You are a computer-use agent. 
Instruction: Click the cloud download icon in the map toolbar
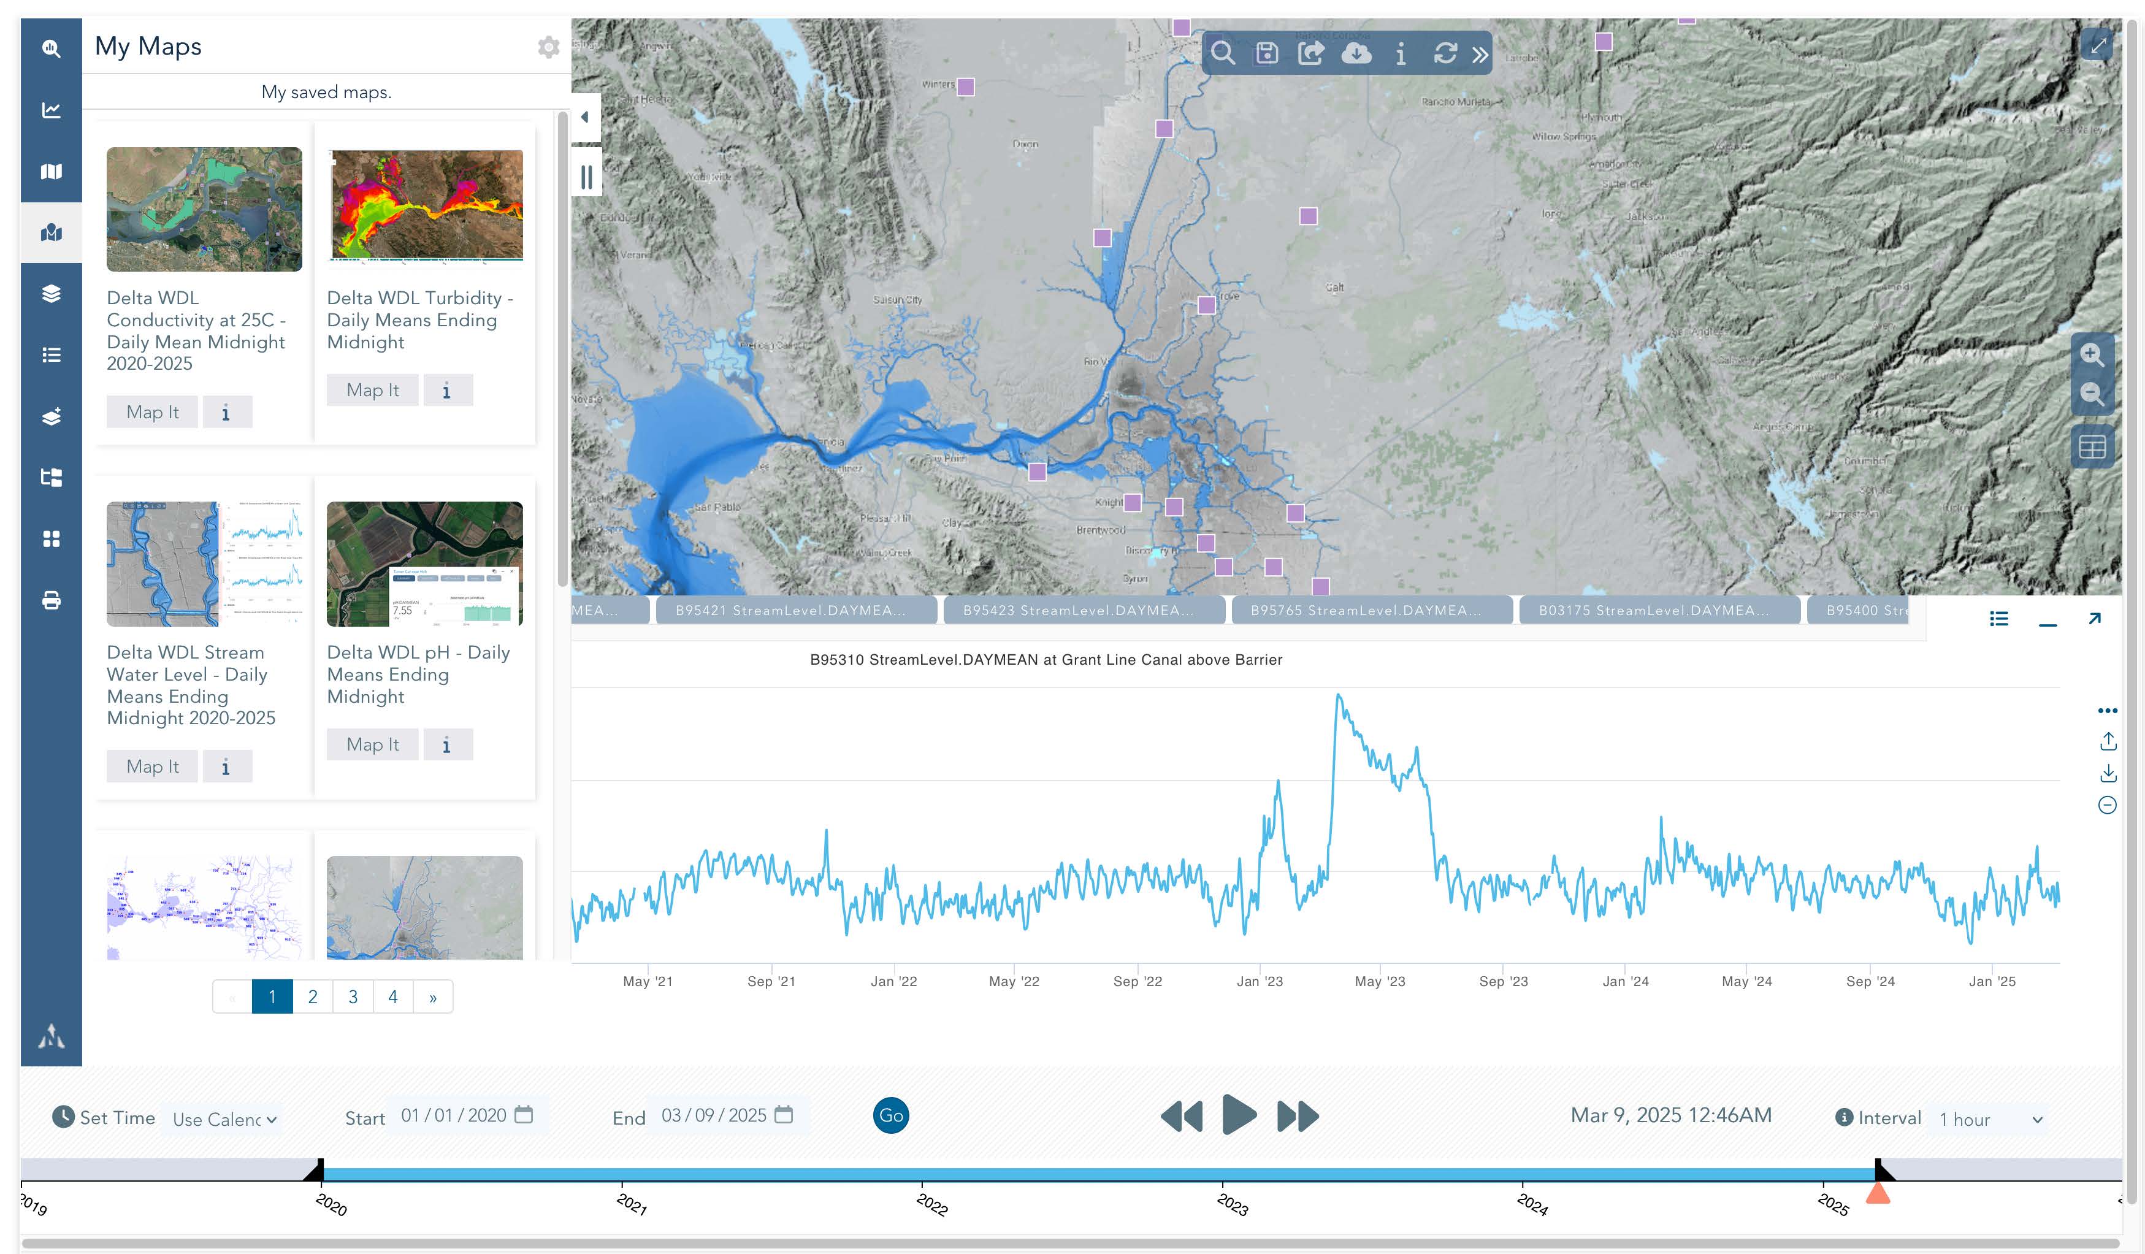(x=1355, y=53)
